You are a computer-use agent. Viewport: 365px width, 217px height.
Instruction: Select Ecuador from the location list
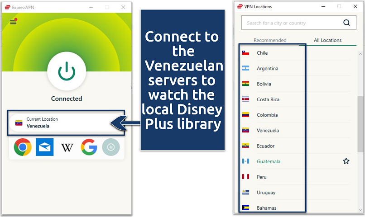[296, 146]
